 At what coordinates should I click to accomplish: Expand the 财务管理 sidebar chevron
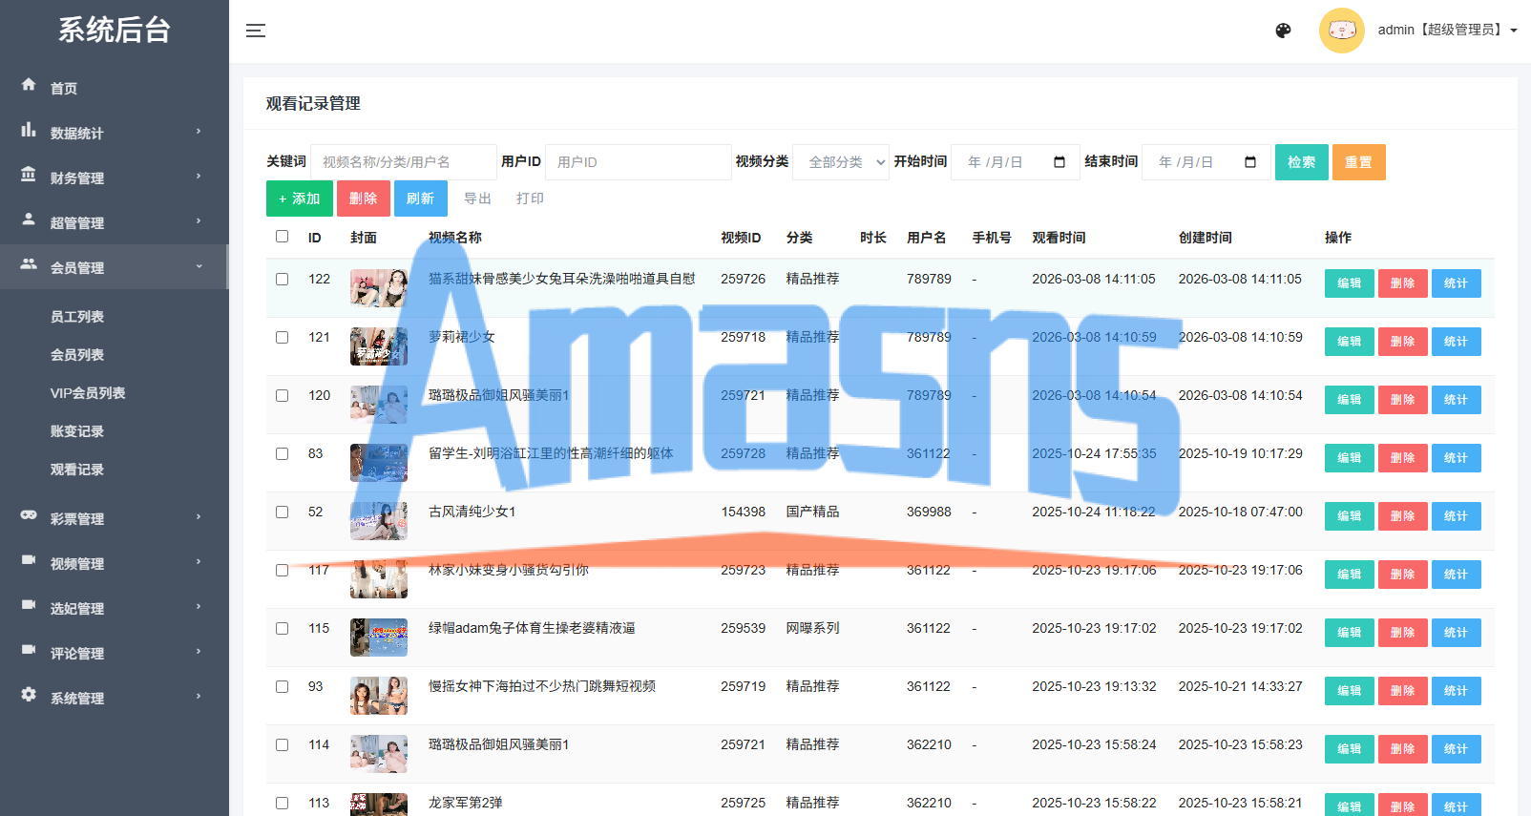[199, 176]
